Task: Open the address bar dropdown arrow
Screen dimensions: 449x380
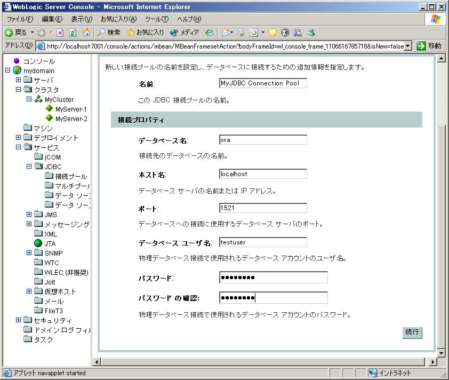Action: (408, 46)
